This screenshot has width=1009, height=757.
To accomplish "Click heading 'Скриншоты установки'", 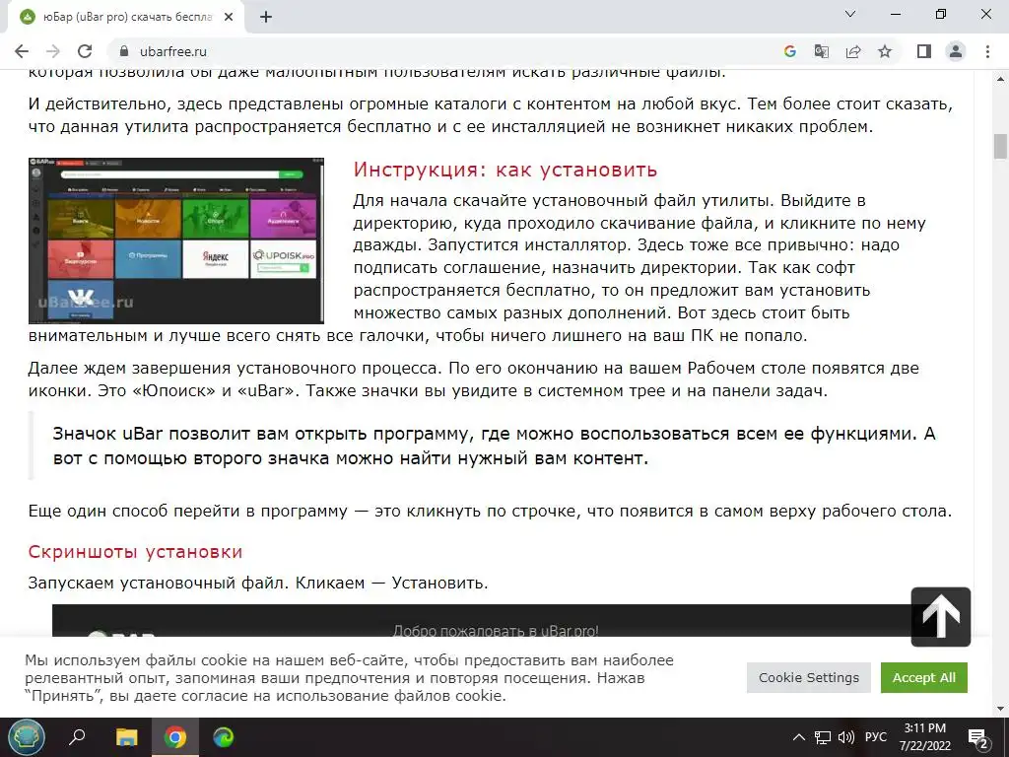I will pos(135,552).
